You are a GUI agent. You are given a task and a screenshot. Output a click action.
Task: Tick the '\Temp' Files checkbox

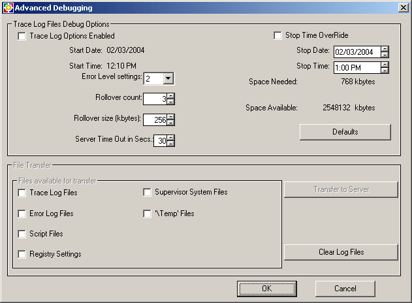[147, 214]
